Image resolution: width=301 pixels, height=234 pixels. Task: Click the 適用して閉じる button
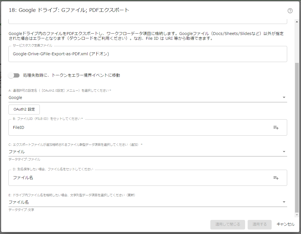[228, 224]
